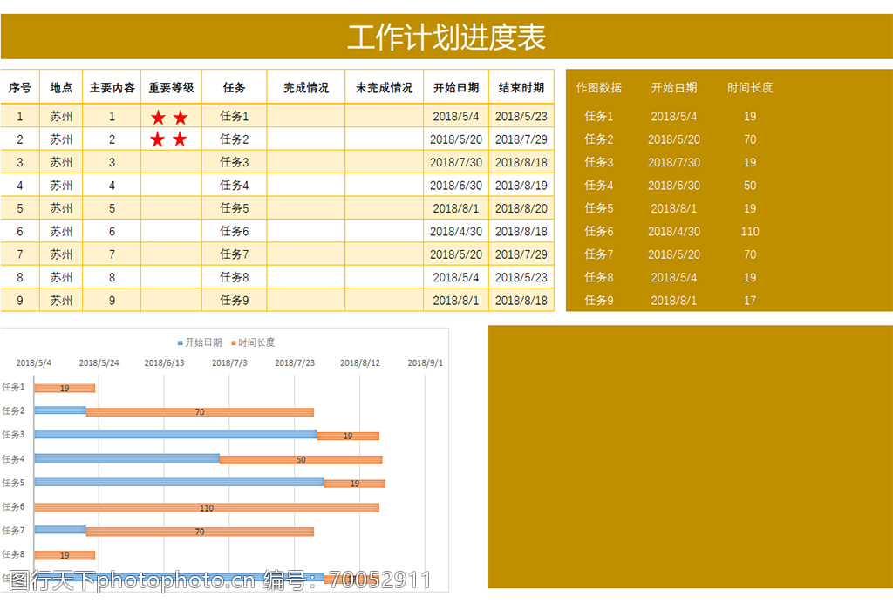Screen dimensions: 893x603
Task: Click end date 2018/8/19 for 任务4
Action: coord(521,186)
